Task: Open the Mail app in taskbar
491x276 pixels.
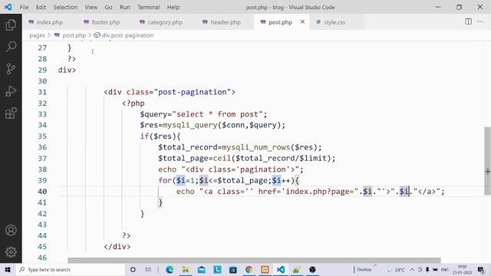Action: 201,269
